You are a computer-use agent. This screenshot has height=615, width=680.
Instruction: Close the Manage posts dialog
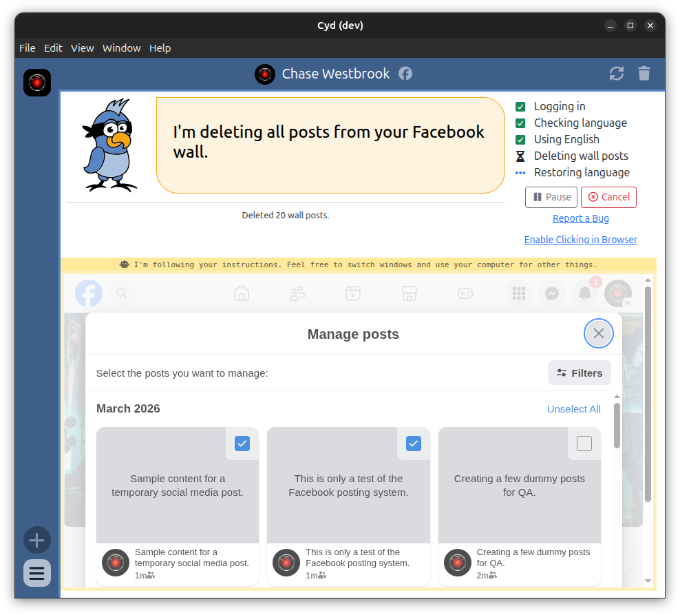(x=598, y=333)
